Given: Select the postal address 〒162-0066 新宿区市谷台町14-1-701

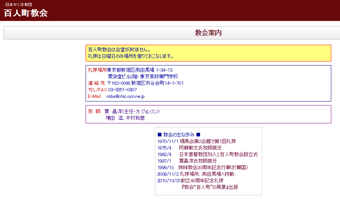Looking at the screenshot, I should pos(145,83).
